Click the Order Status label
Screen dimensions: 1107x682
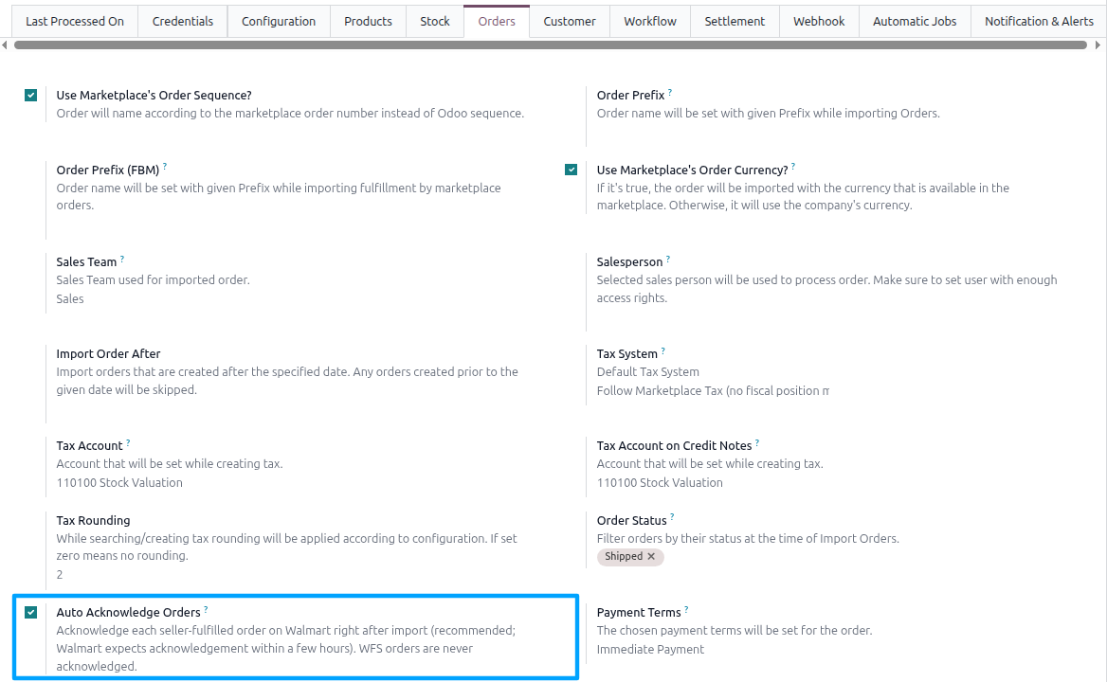tap(632, 520)
